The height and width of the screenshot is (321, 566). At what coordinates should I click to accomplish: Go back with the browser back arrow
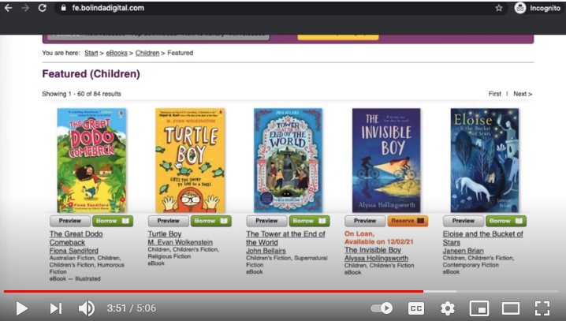click(9, 8)
